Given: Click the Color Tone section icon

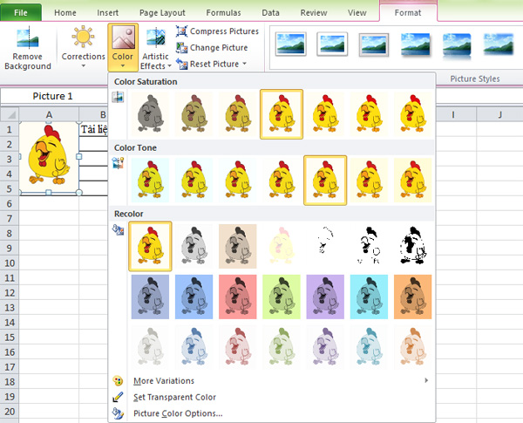Looking at the screenshot, I should click(x=118, y=163).
